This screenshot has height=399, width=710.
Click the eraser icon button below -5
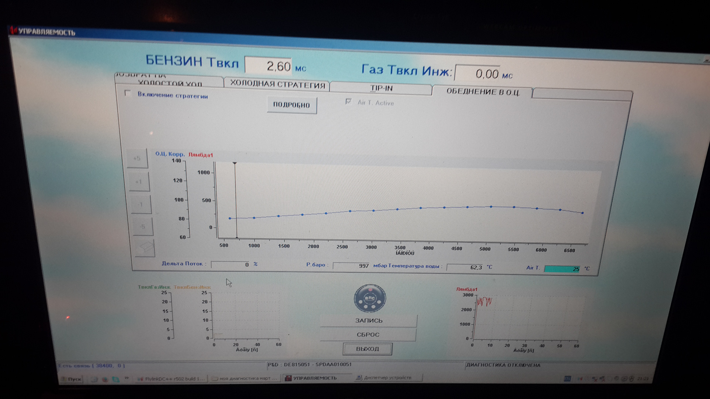click(x=144, y=248)
